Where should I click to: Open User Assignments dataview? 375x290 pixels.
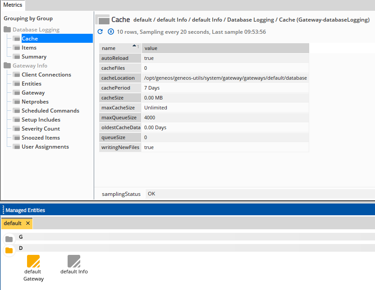point(45,147)
